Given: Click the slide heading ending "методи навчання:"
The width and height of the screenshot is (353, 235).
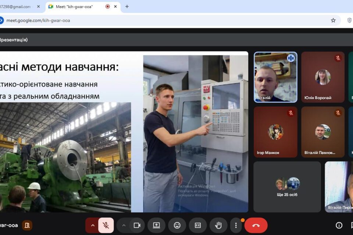Looking at the screenshot, I should pos(59,67).
